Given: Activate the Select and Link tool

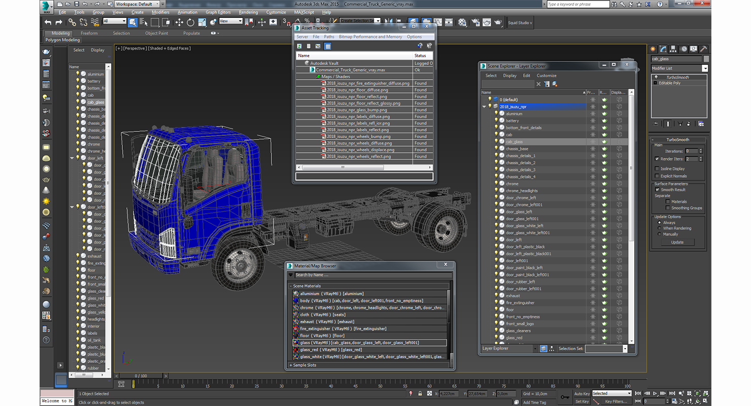Looking at the screenshot, I should 73,22.
